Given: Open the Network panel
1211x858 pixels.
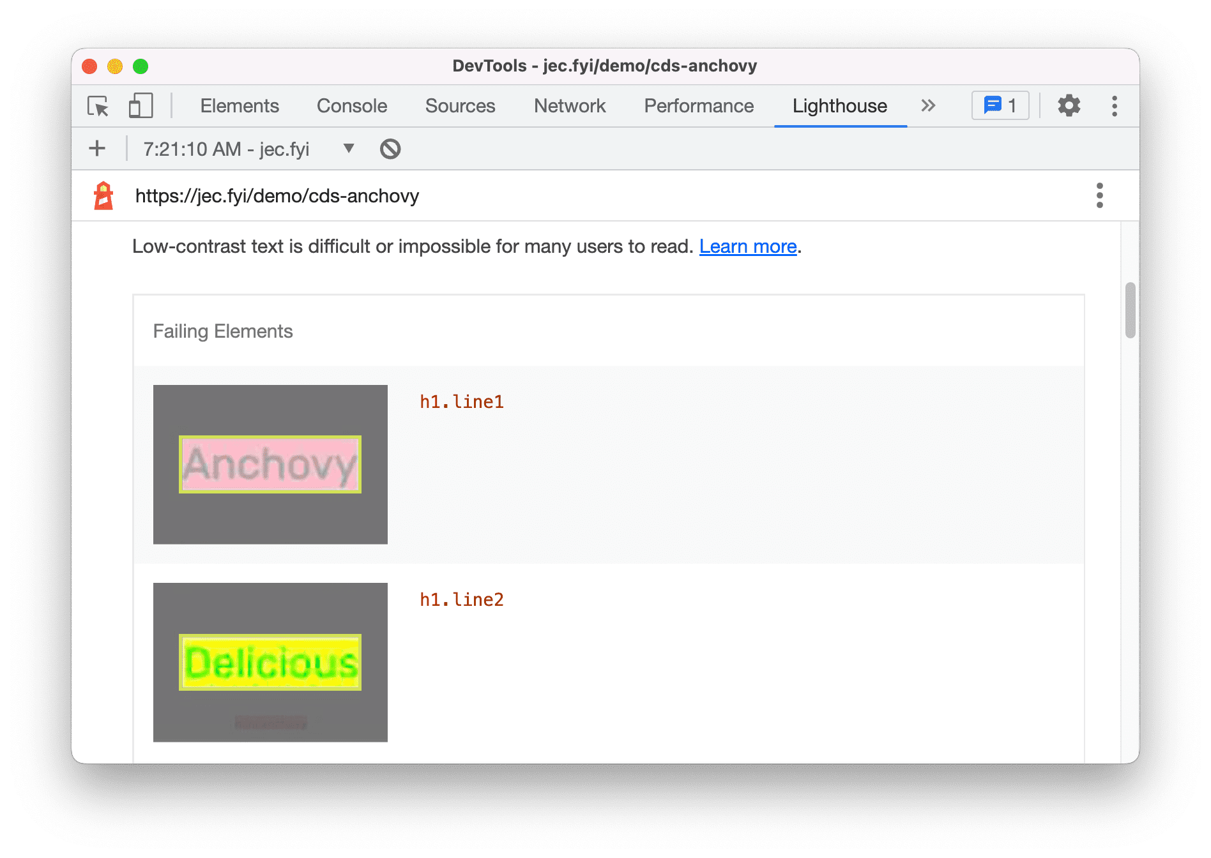Looking at the screenshot, I should [x=569, y=106].
